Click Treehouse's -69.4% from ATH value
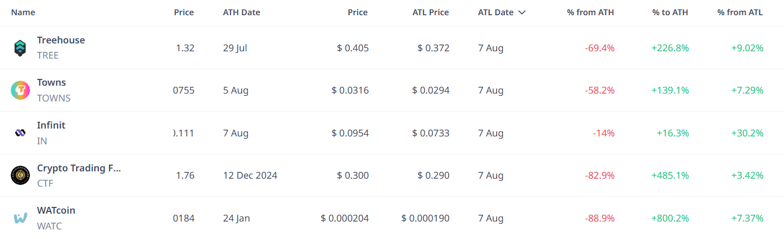Screen dimensions: 784x239 (600, 48)
